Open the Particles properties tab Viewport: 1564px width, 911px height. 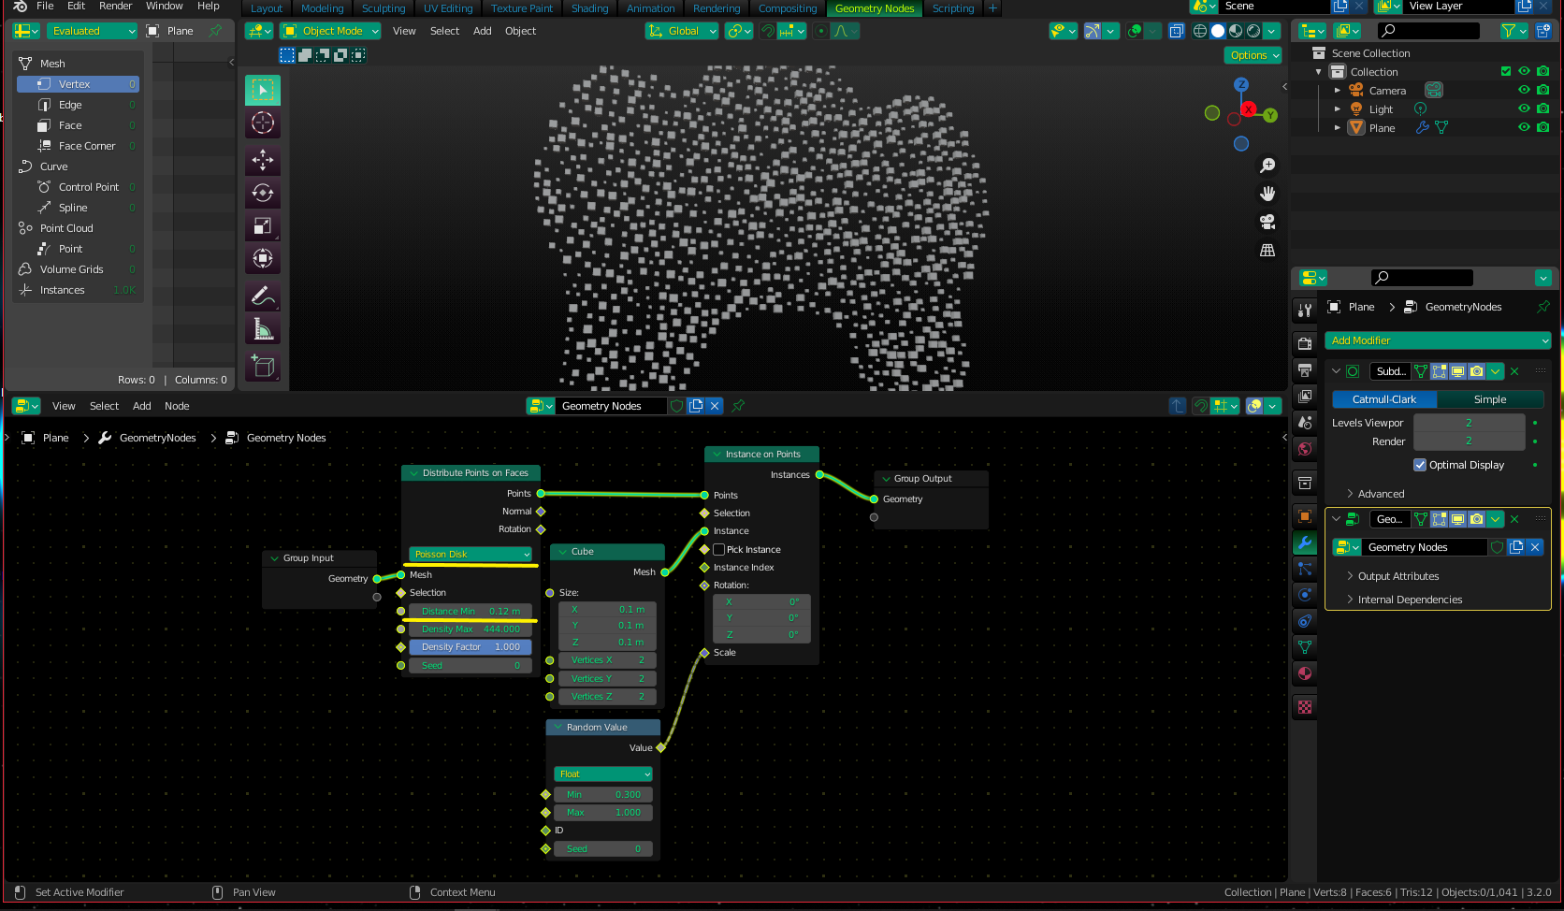1305,569
